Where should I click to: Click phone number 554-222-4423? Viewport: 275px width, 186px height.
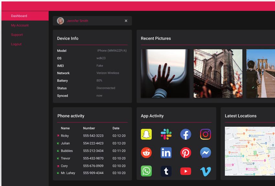tap(93, 143)
